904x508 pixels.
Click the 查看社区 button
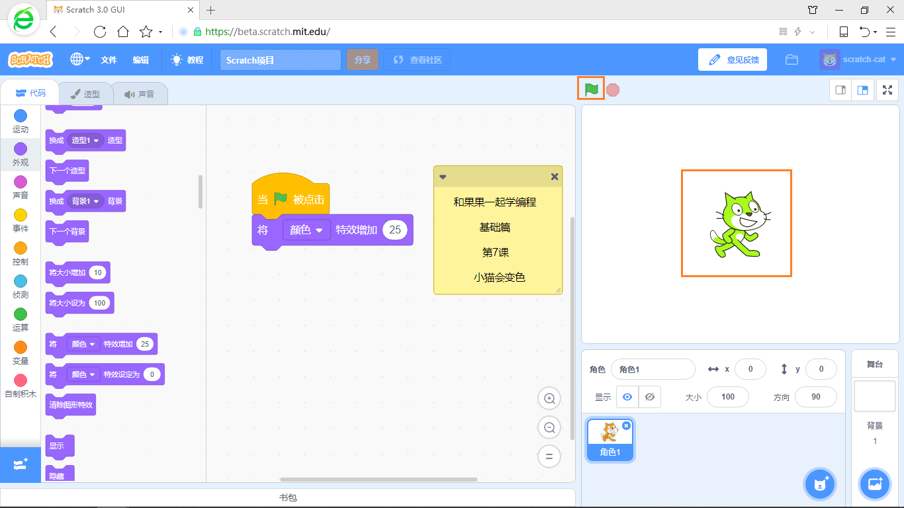417,60
